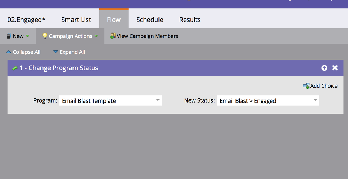Image resolution: width=348 pixels, height=179 pixels.
Task: Expand the Campaign Actions menu arrow
Action: tap(96, 36)
